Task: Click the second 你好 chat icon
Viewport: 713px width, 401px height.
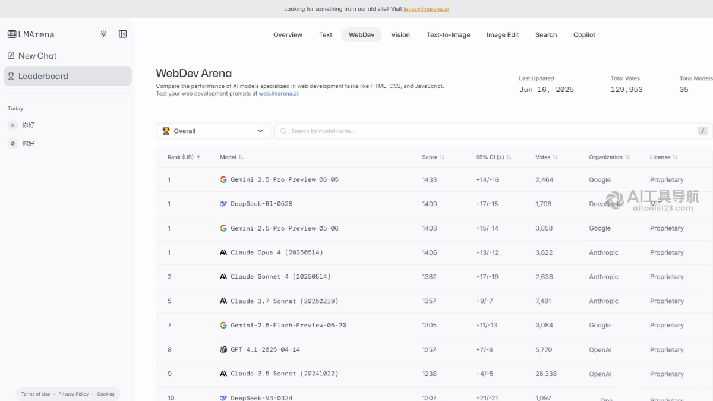Action: pos(12,143)
